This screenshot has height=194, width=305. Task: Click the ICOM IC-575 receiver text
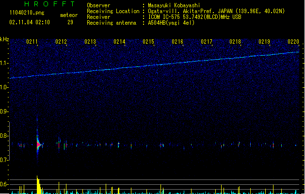[194, 17]
